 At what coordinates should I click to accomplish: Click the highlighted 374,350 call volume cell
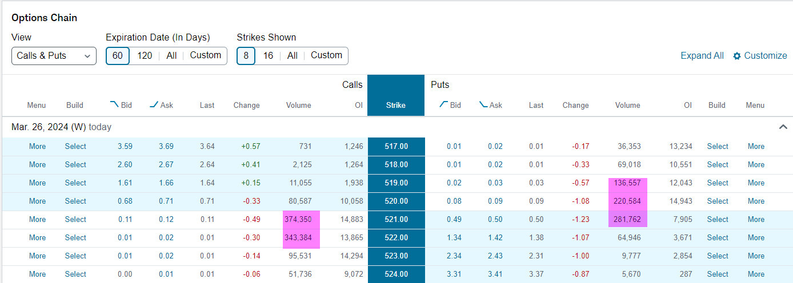click(302, 220)
